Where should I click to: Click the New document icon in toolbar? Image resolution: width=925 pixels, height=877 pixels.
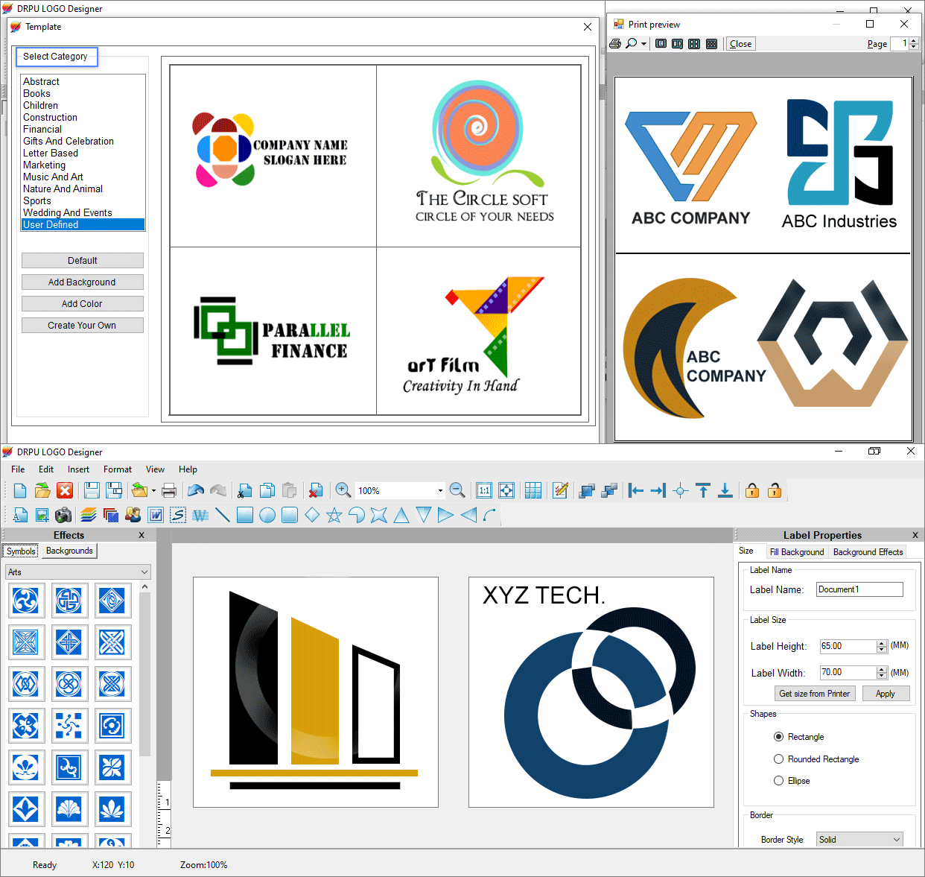point(20,490)
